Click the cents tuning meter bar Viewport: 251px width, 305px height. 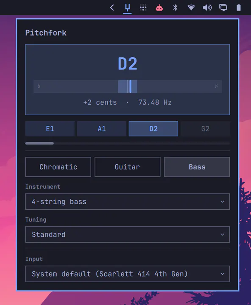128,86
